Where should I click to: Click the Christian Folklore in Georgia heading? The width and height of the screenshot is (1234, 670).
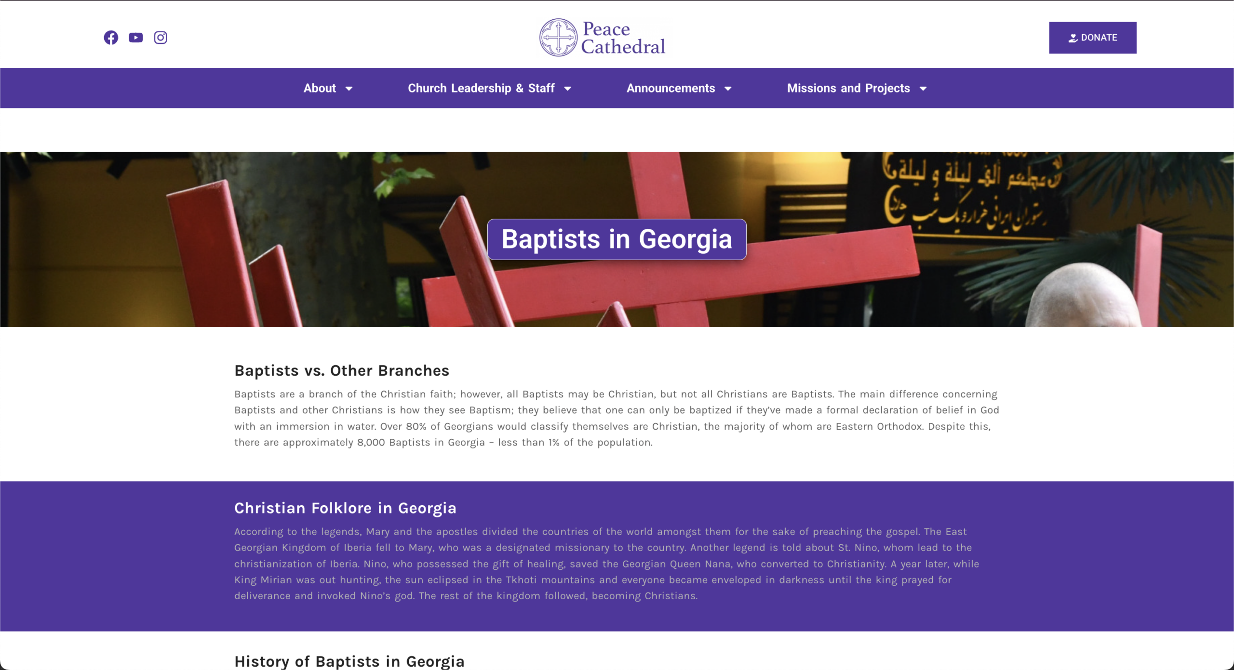click(345, 508)
